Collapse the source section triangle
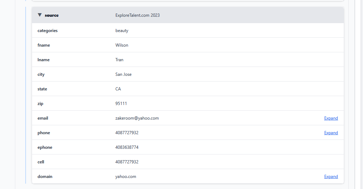This screenshot has height=189, width=363. tap(40, 15)
